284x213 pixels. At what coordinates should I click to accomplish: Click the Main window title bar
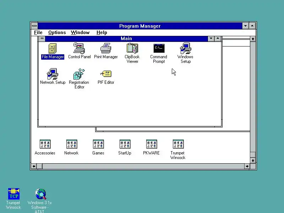[126, 39]
